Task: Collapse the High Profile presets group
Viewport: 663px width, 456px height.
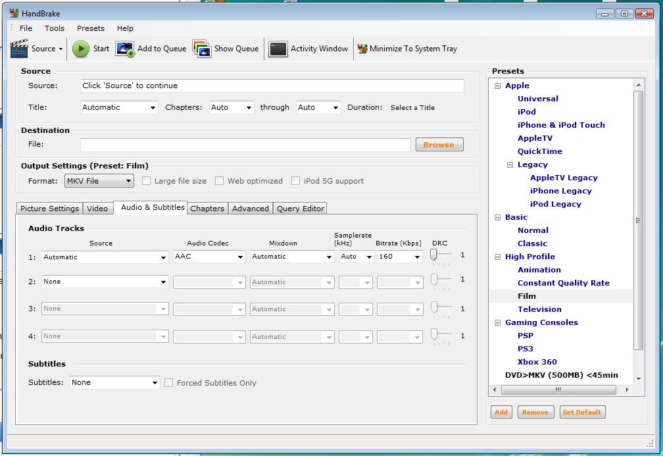Action: (x=498, y=257)
